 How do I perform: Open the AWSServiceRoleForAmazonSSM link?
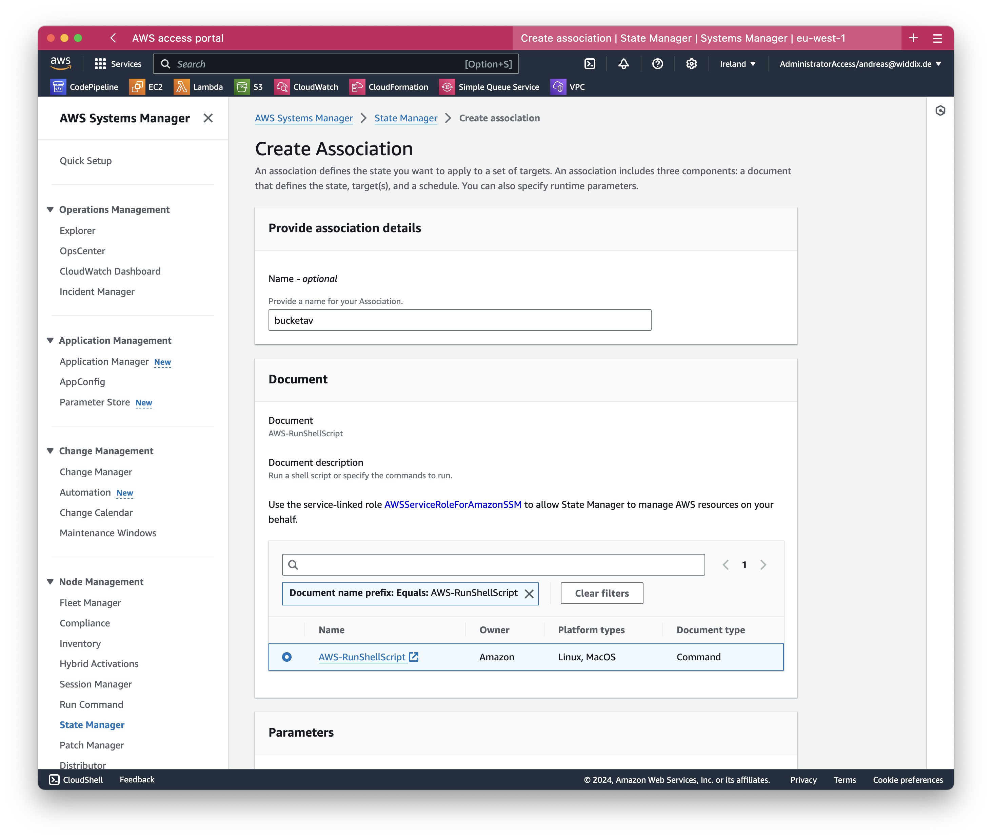click(x=453, y=504)
